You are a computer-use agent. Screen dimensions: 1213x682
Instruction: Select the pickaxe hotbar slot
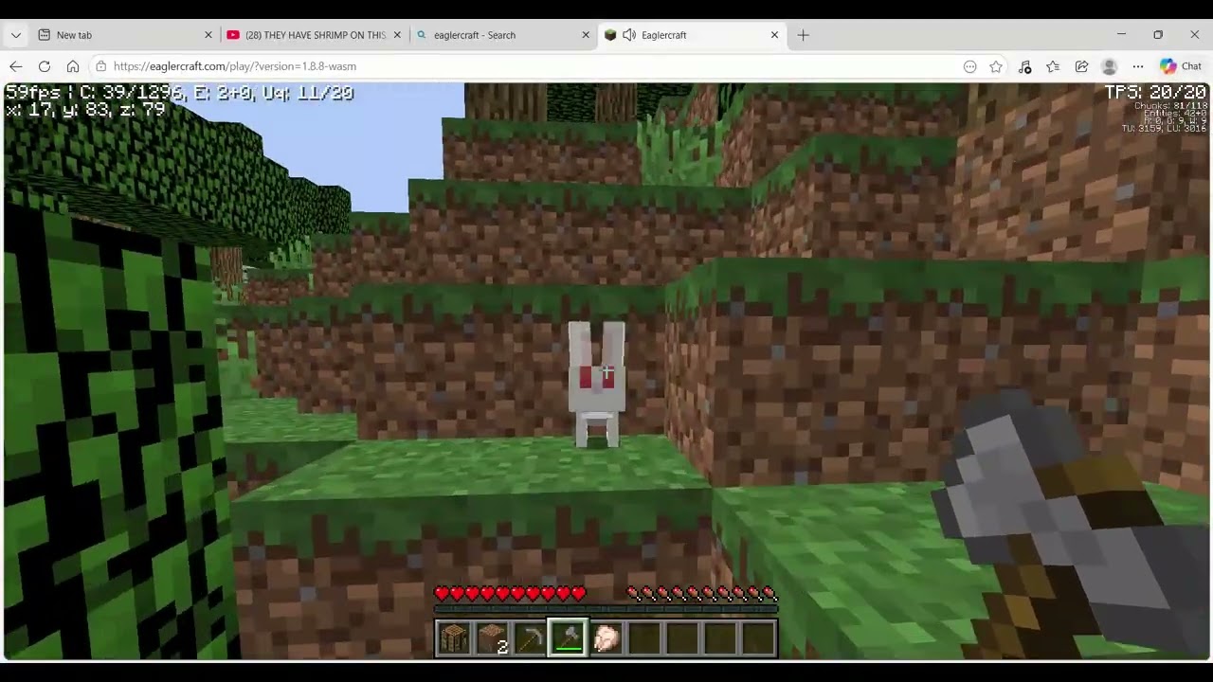point(530,638)
